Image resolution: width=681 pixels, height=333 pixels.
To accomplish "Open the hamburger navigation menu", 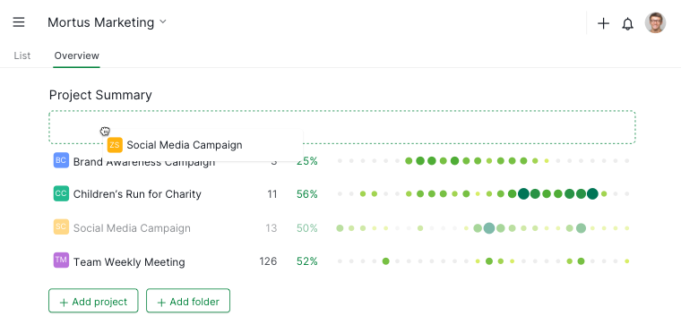I will click(x=19, y=22).
